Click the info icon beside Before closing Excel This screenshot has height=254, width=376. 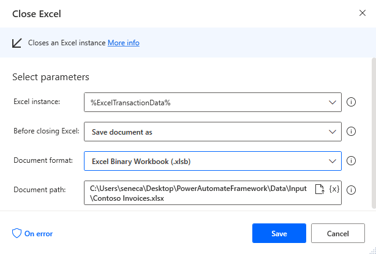(x=351, y=132)
